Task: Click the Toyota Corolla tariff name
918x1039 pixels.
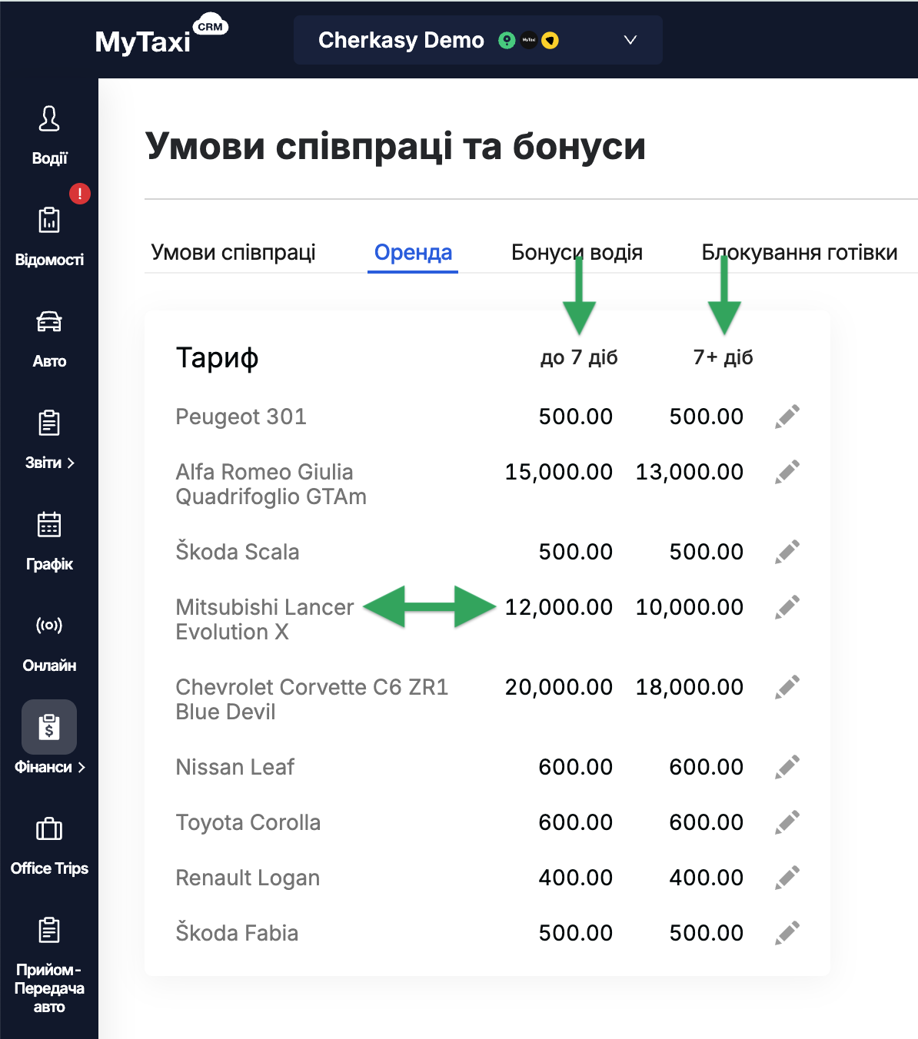Action: pyautogui.click(x=248, y=822)
